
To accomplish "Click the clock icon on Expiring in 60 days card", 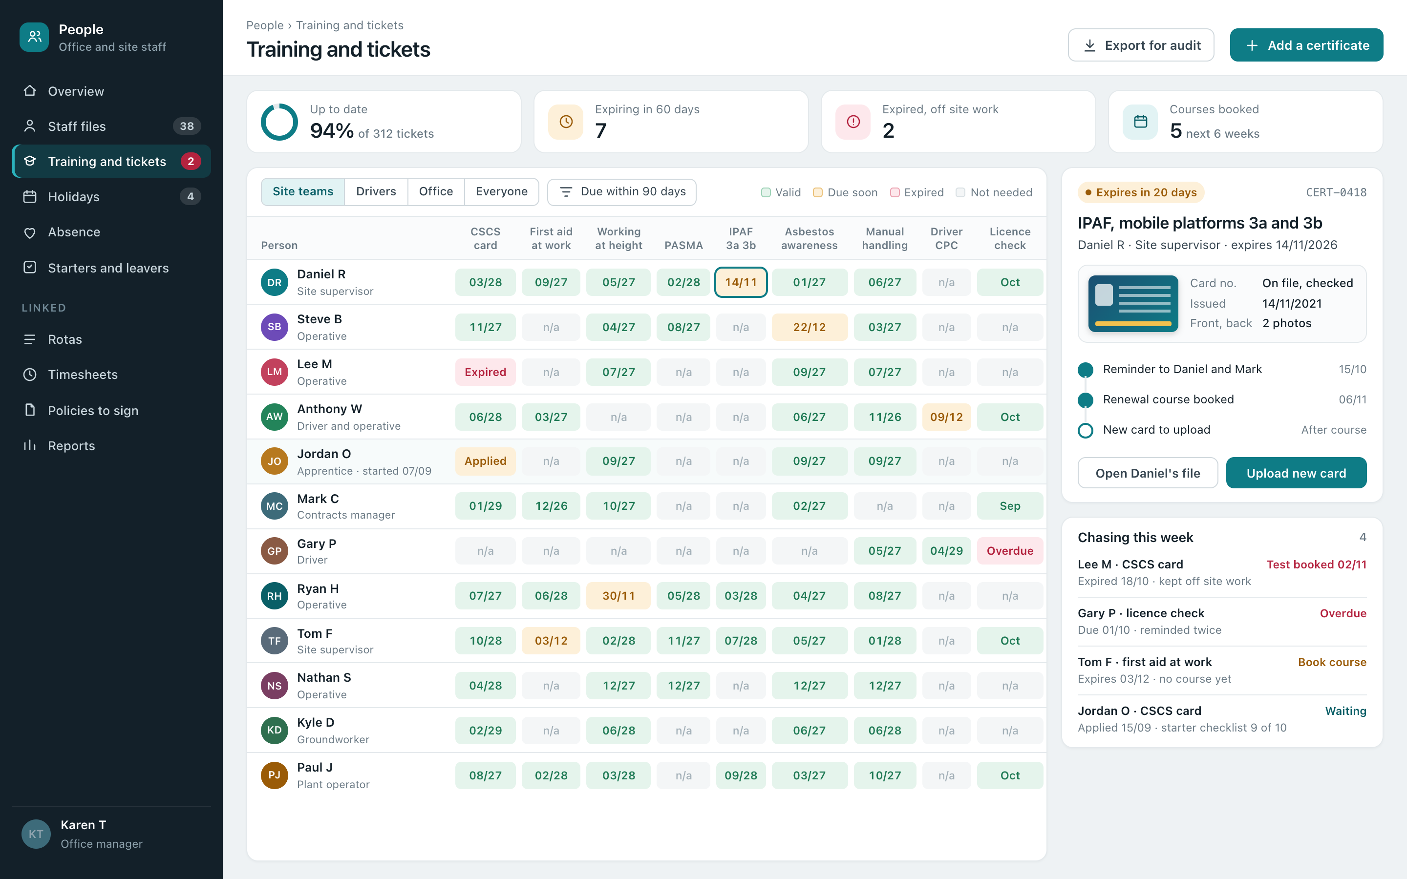I will tap(566, 122).
